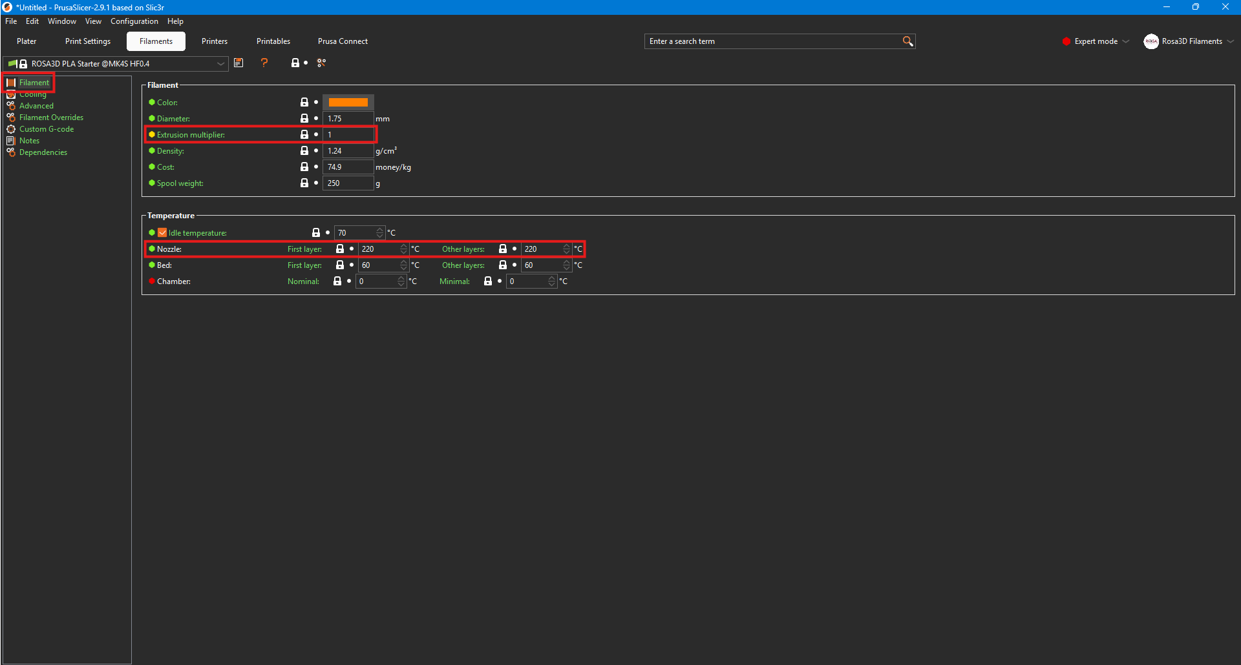Click lock icon for Bed other layers
Screen dimensions: 1241x665
[x=503, y=265]
